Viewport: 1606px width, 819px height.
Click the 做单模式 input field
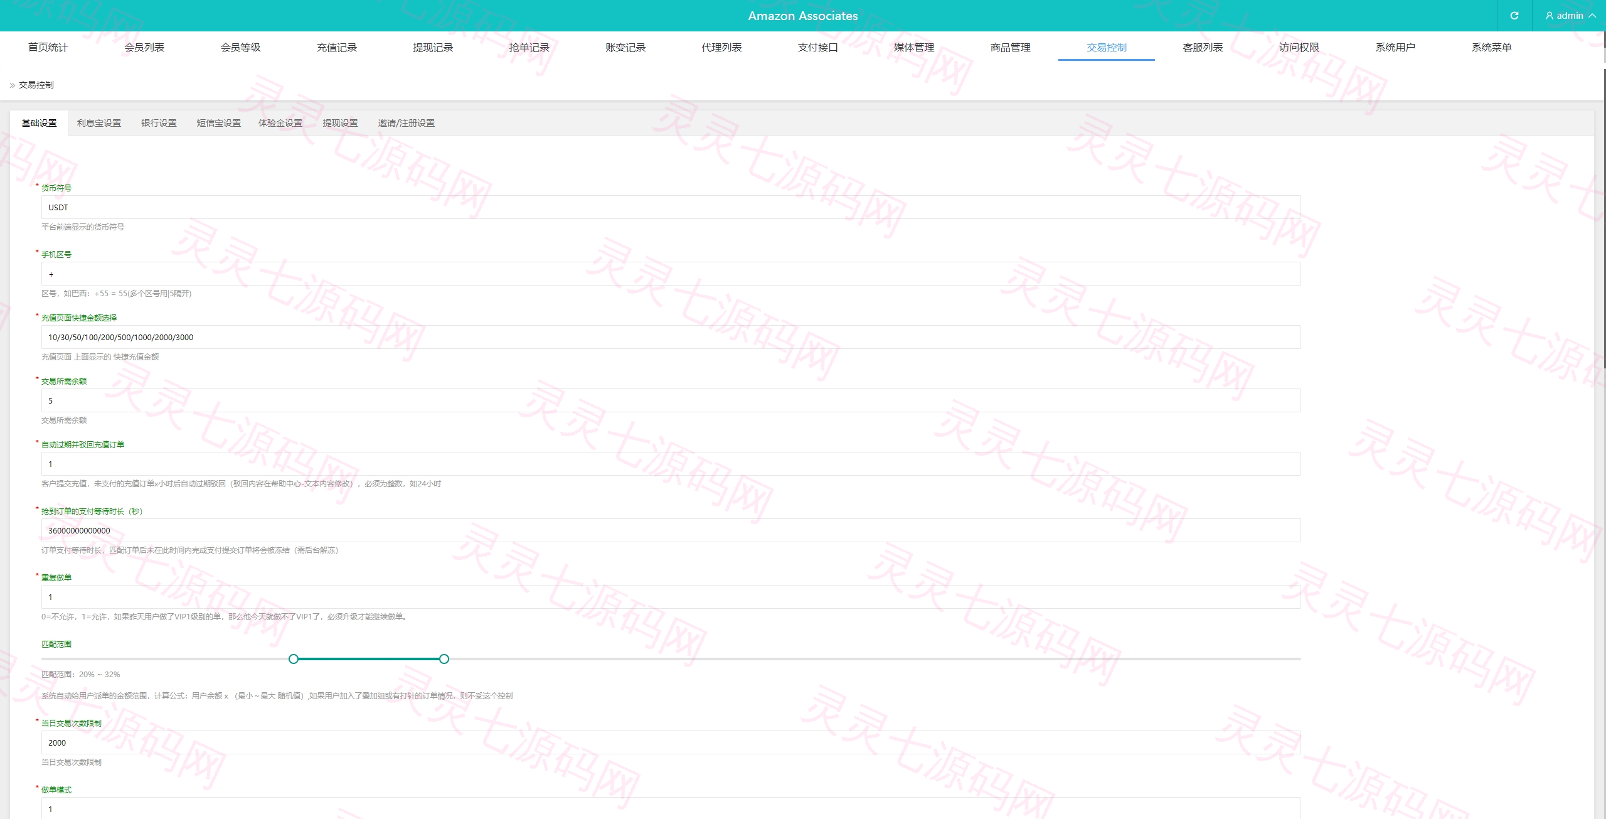pos(671,808)
